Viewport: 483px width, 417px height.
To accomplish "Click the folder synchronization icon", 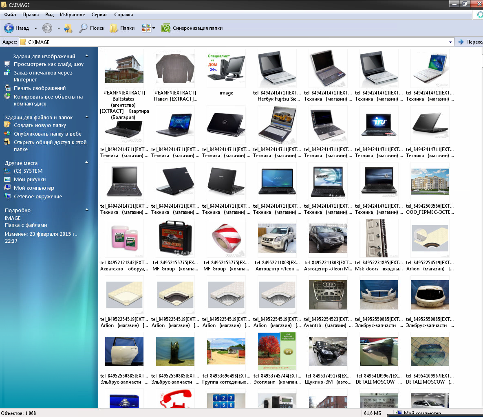I will [x=166, y=28].
